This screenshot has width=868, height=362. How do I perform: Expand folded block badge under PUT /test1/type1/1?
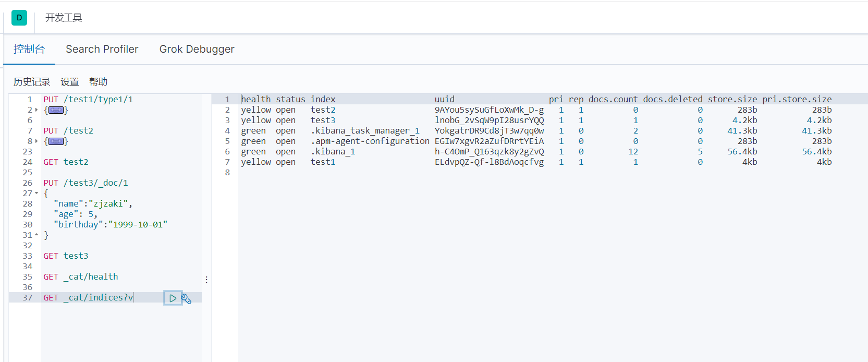tap(56, 110)
